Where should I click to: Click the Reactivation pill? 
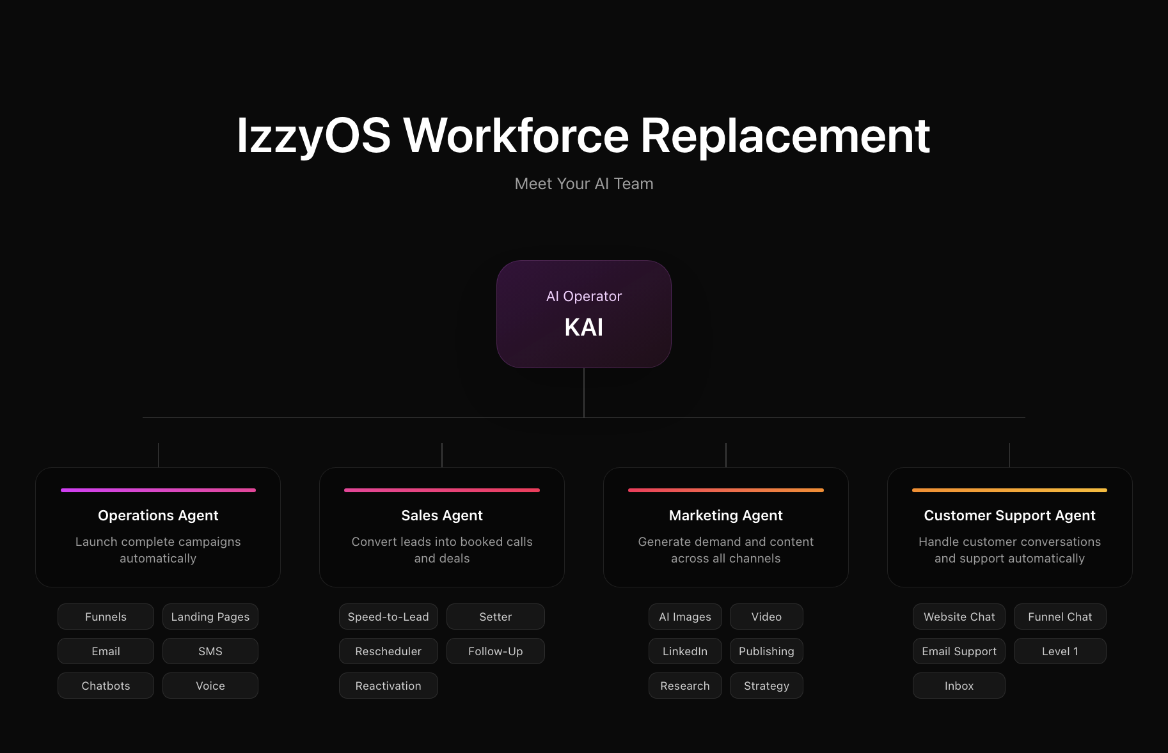[x=388, y=685]
